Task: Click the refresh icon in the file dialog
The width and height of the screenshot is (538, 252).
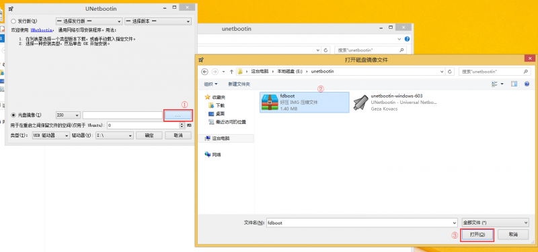Action: (x=450, y=72)
